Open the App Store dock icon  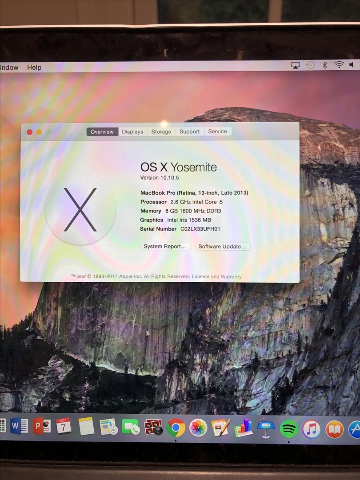coord(355,430)
